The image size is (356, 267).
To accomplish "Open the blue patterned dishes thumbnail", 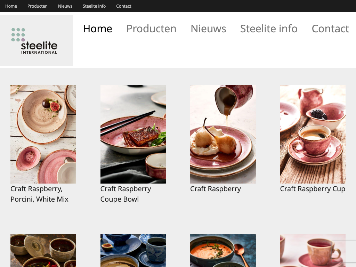I will [133, 250].
